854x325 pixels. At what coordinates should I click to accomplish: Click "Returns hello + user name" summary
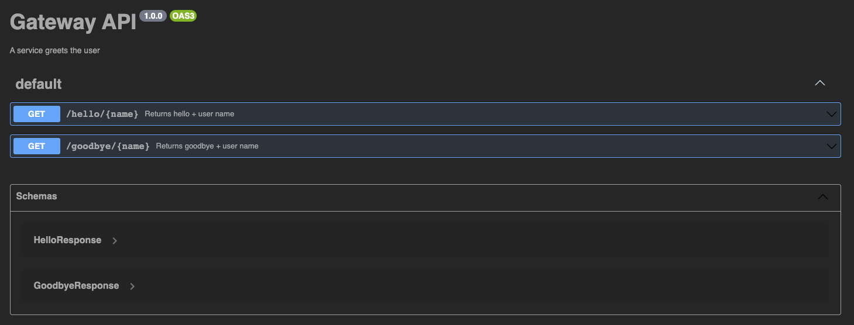point(189,114)
